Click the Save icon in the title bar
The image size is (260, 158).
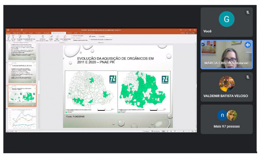[x=8, y=30]
